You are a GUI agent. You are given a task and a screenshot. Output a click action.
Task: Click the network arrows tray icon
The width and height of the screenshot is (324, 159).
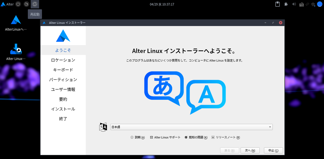[x=307, y=4]
